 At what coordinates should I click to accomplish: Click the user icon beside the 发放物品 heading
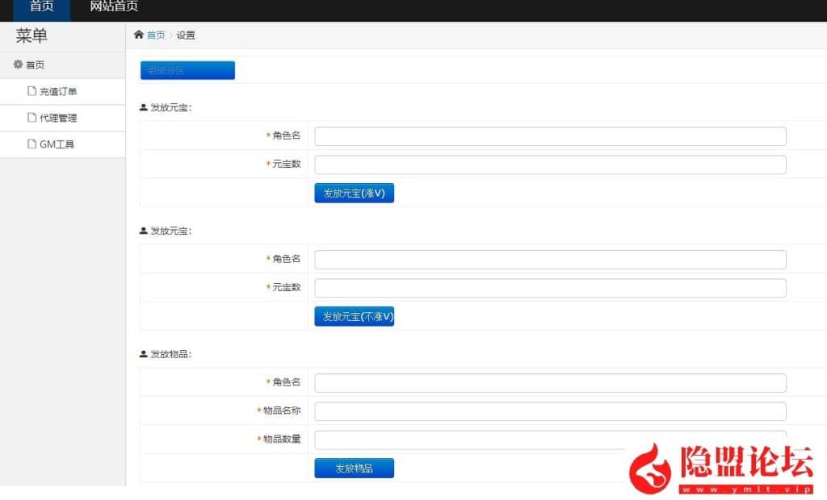click(x=144, y=354)
